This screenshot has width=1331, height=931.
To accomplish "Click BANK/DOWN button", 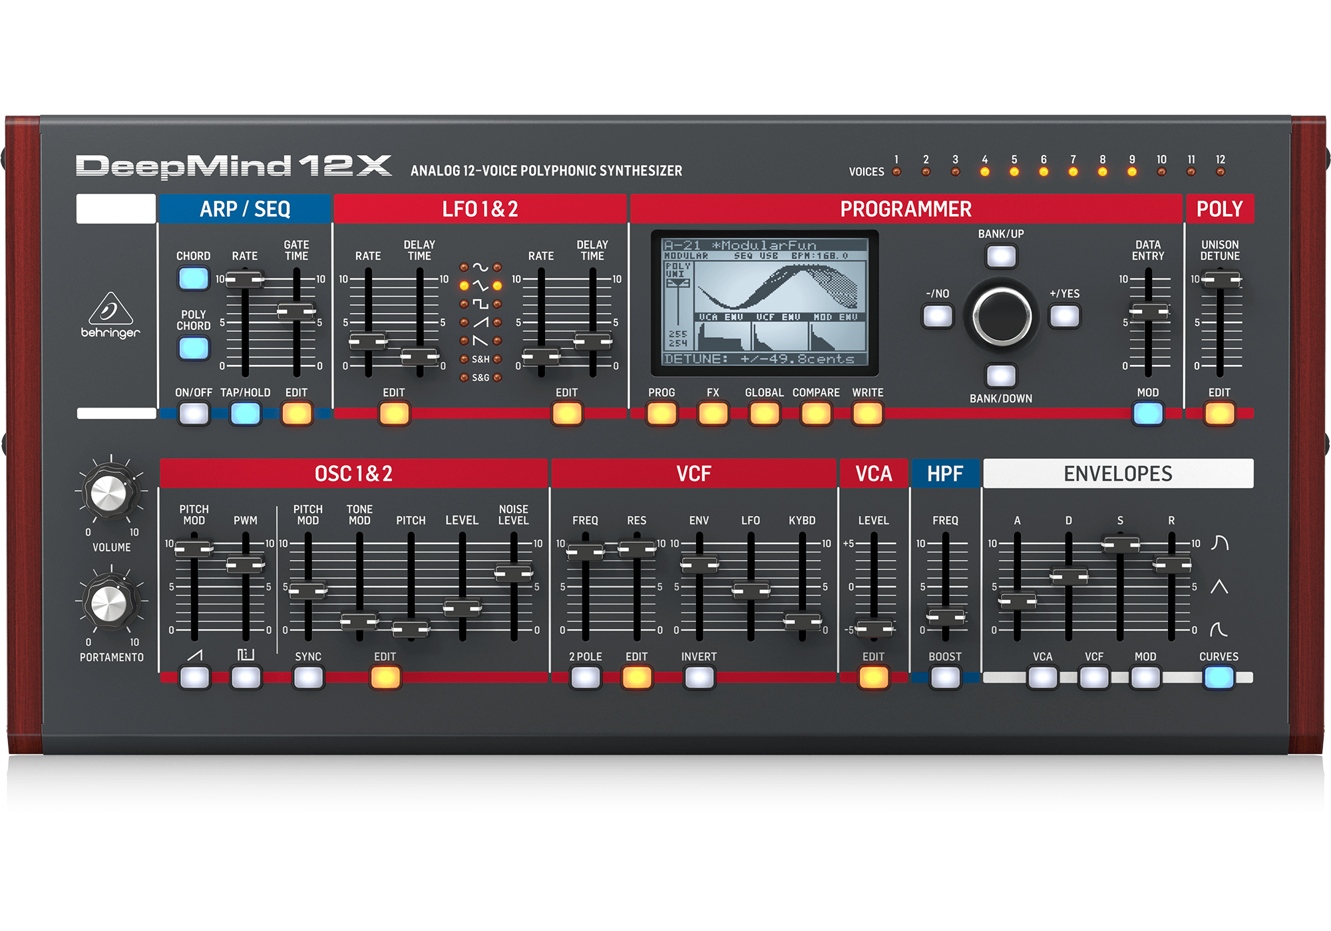I will click(x=1001, y=376).
